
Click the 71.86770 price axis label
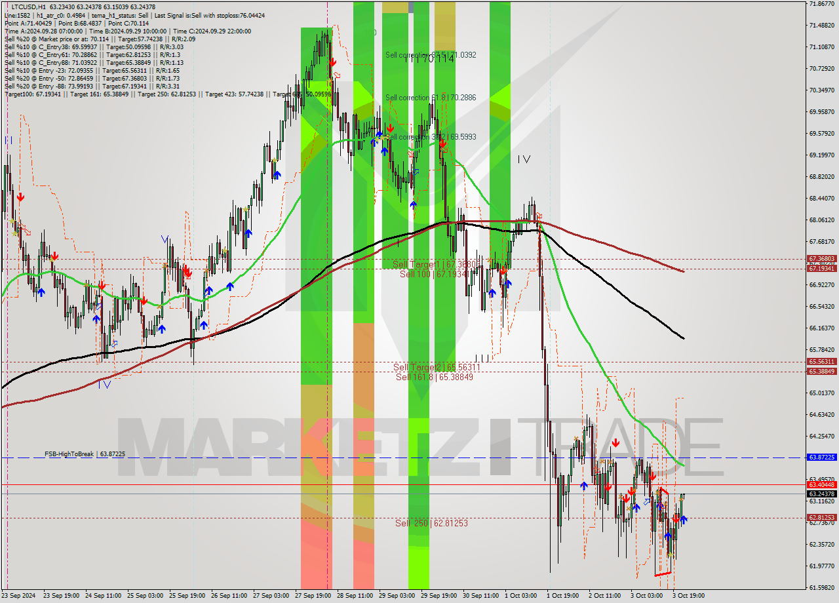pyautogui.click(x=821, y=4)
